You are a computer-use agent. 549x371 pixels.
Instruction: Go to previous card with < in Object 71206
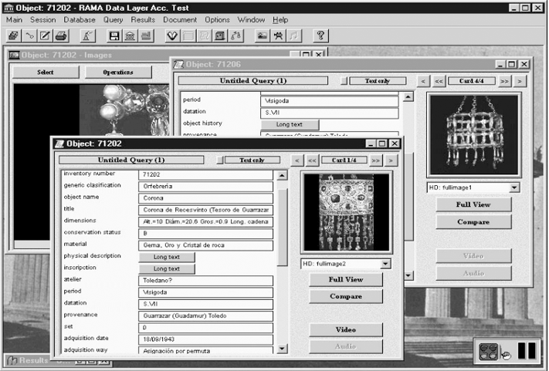pyautogui.click(x=423, y=81)
